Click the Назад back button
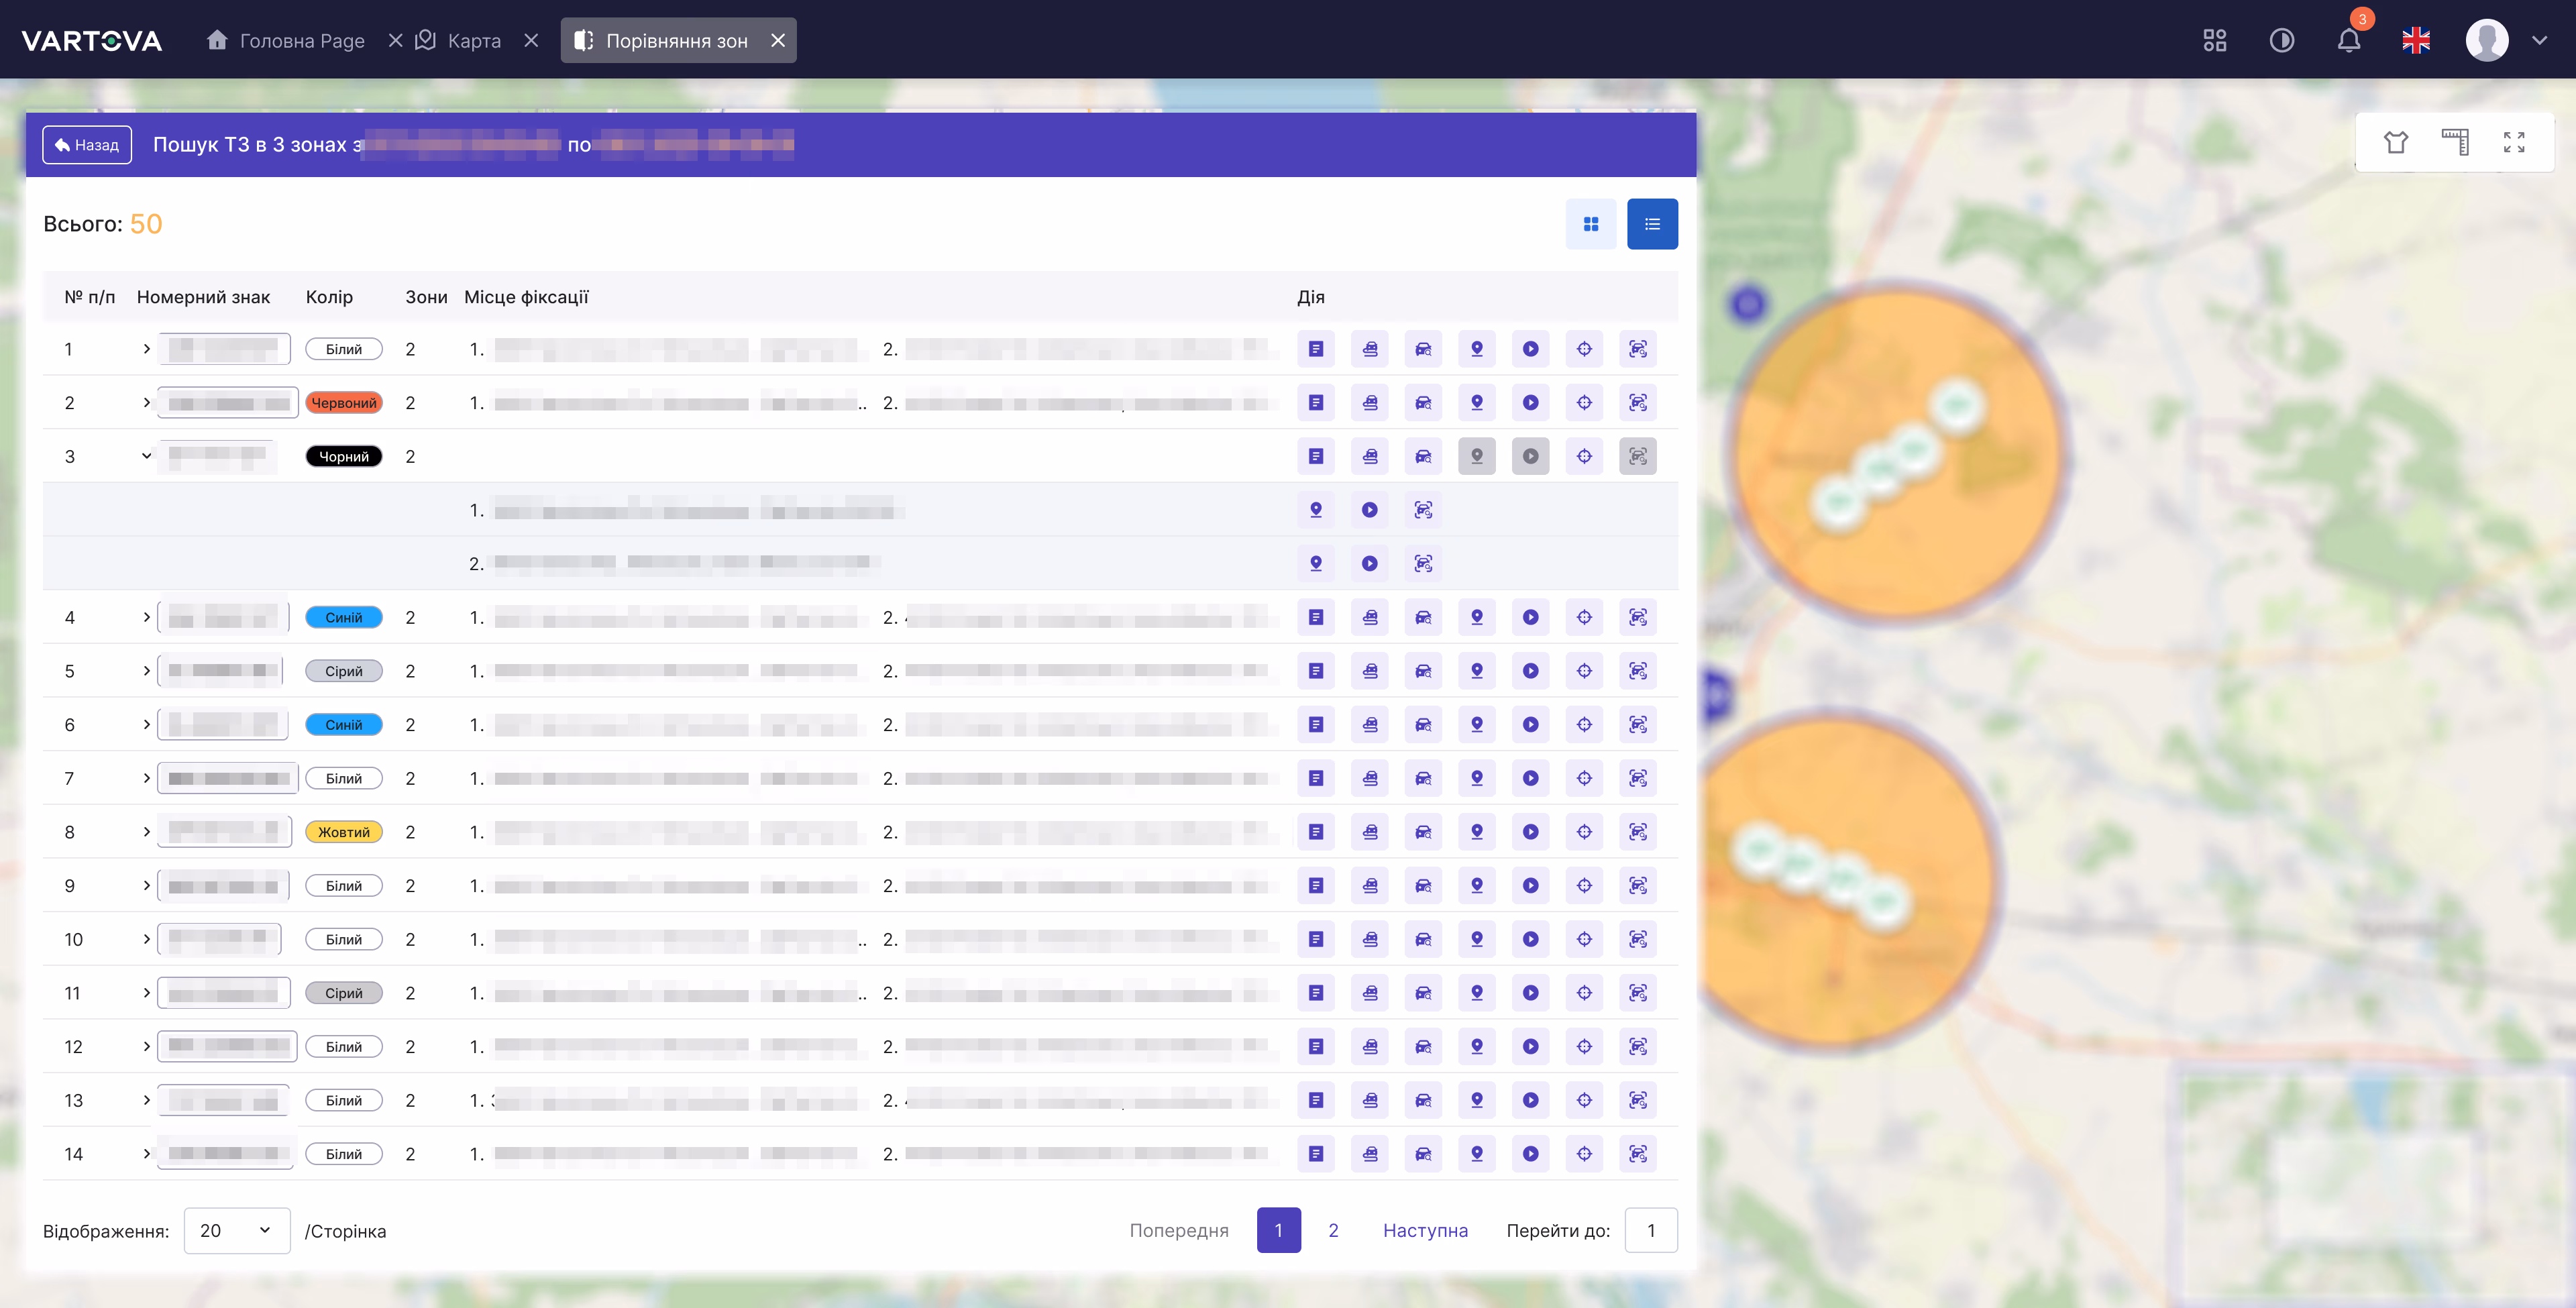This screenshot has height=1308, width=2576. pyautogui.click(x=87, y=145)
